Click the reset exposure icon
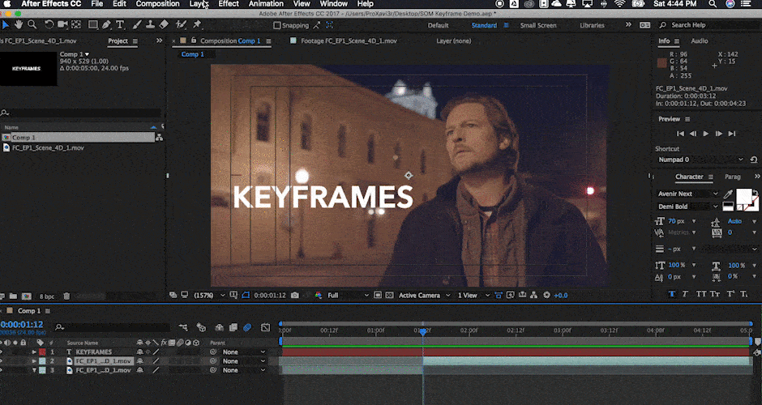762x405 pixels. 546,296
